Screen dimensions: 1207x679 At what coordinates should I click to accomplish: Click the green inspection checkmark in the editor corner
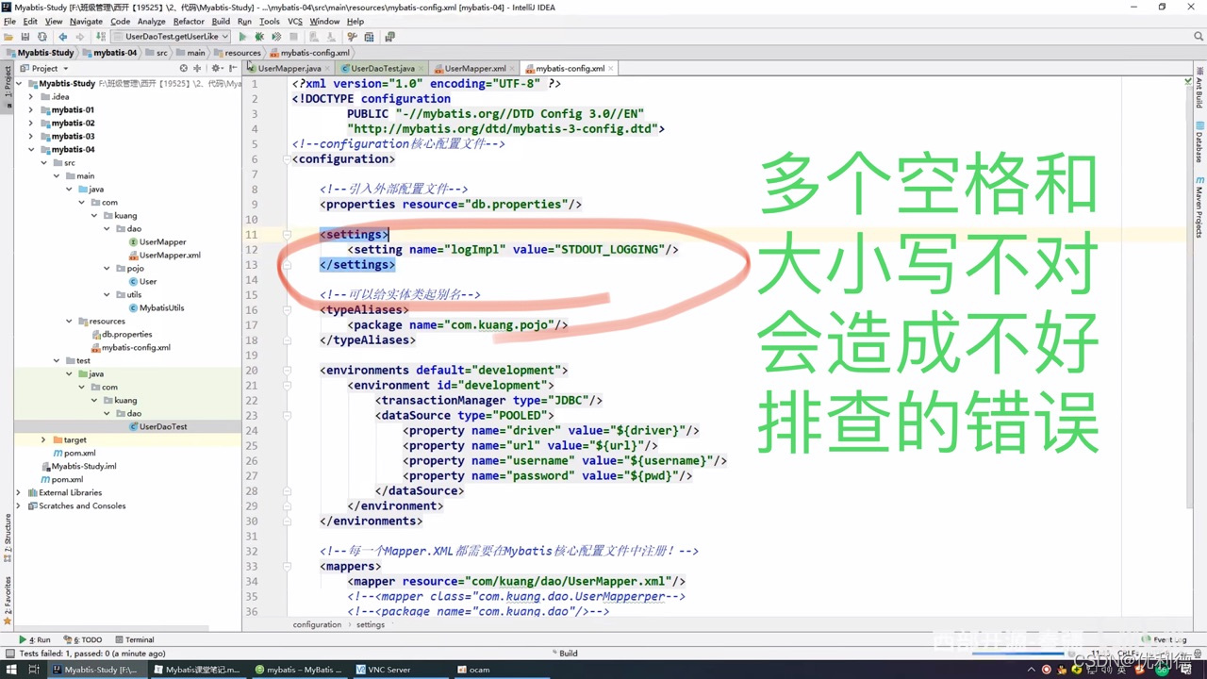pyautogui.click(x=1187, y=81)
